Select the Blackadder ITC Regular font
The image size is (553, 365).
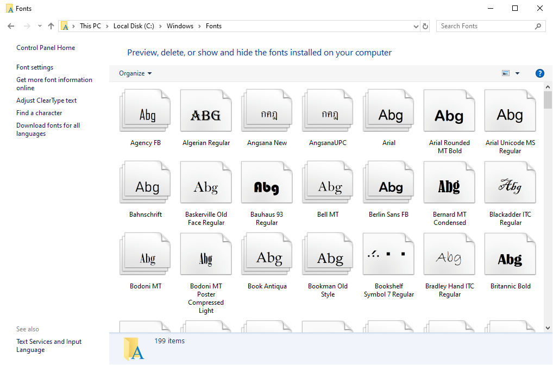tap(510, 183)
